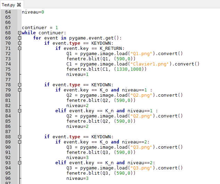Click the "Q3.png" string on line 90
The height and width of the screenshot is (184, 220).
pos(141,147)
